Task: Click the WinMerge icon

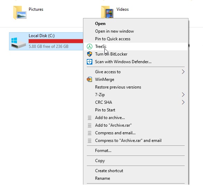Action: click(90, 79)
